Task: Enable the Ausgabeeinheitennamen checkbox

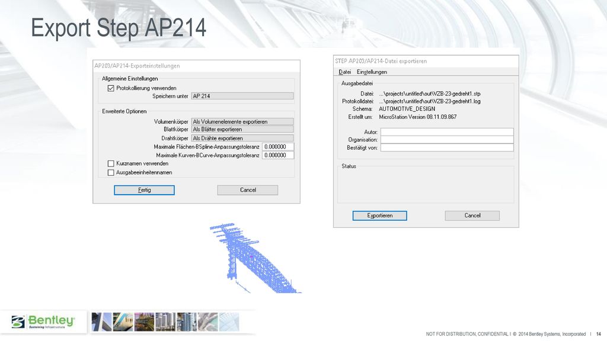Action: pos(111,172)
